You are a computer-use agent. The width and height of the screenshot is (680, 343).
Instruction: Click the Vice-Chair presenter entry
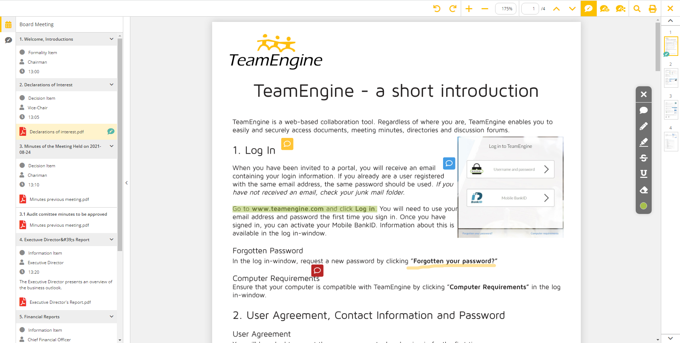tap(38, 107)
